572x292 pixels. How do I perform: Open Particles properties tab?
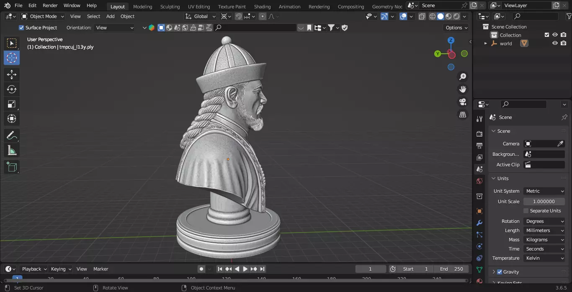[x=479, y=235]
